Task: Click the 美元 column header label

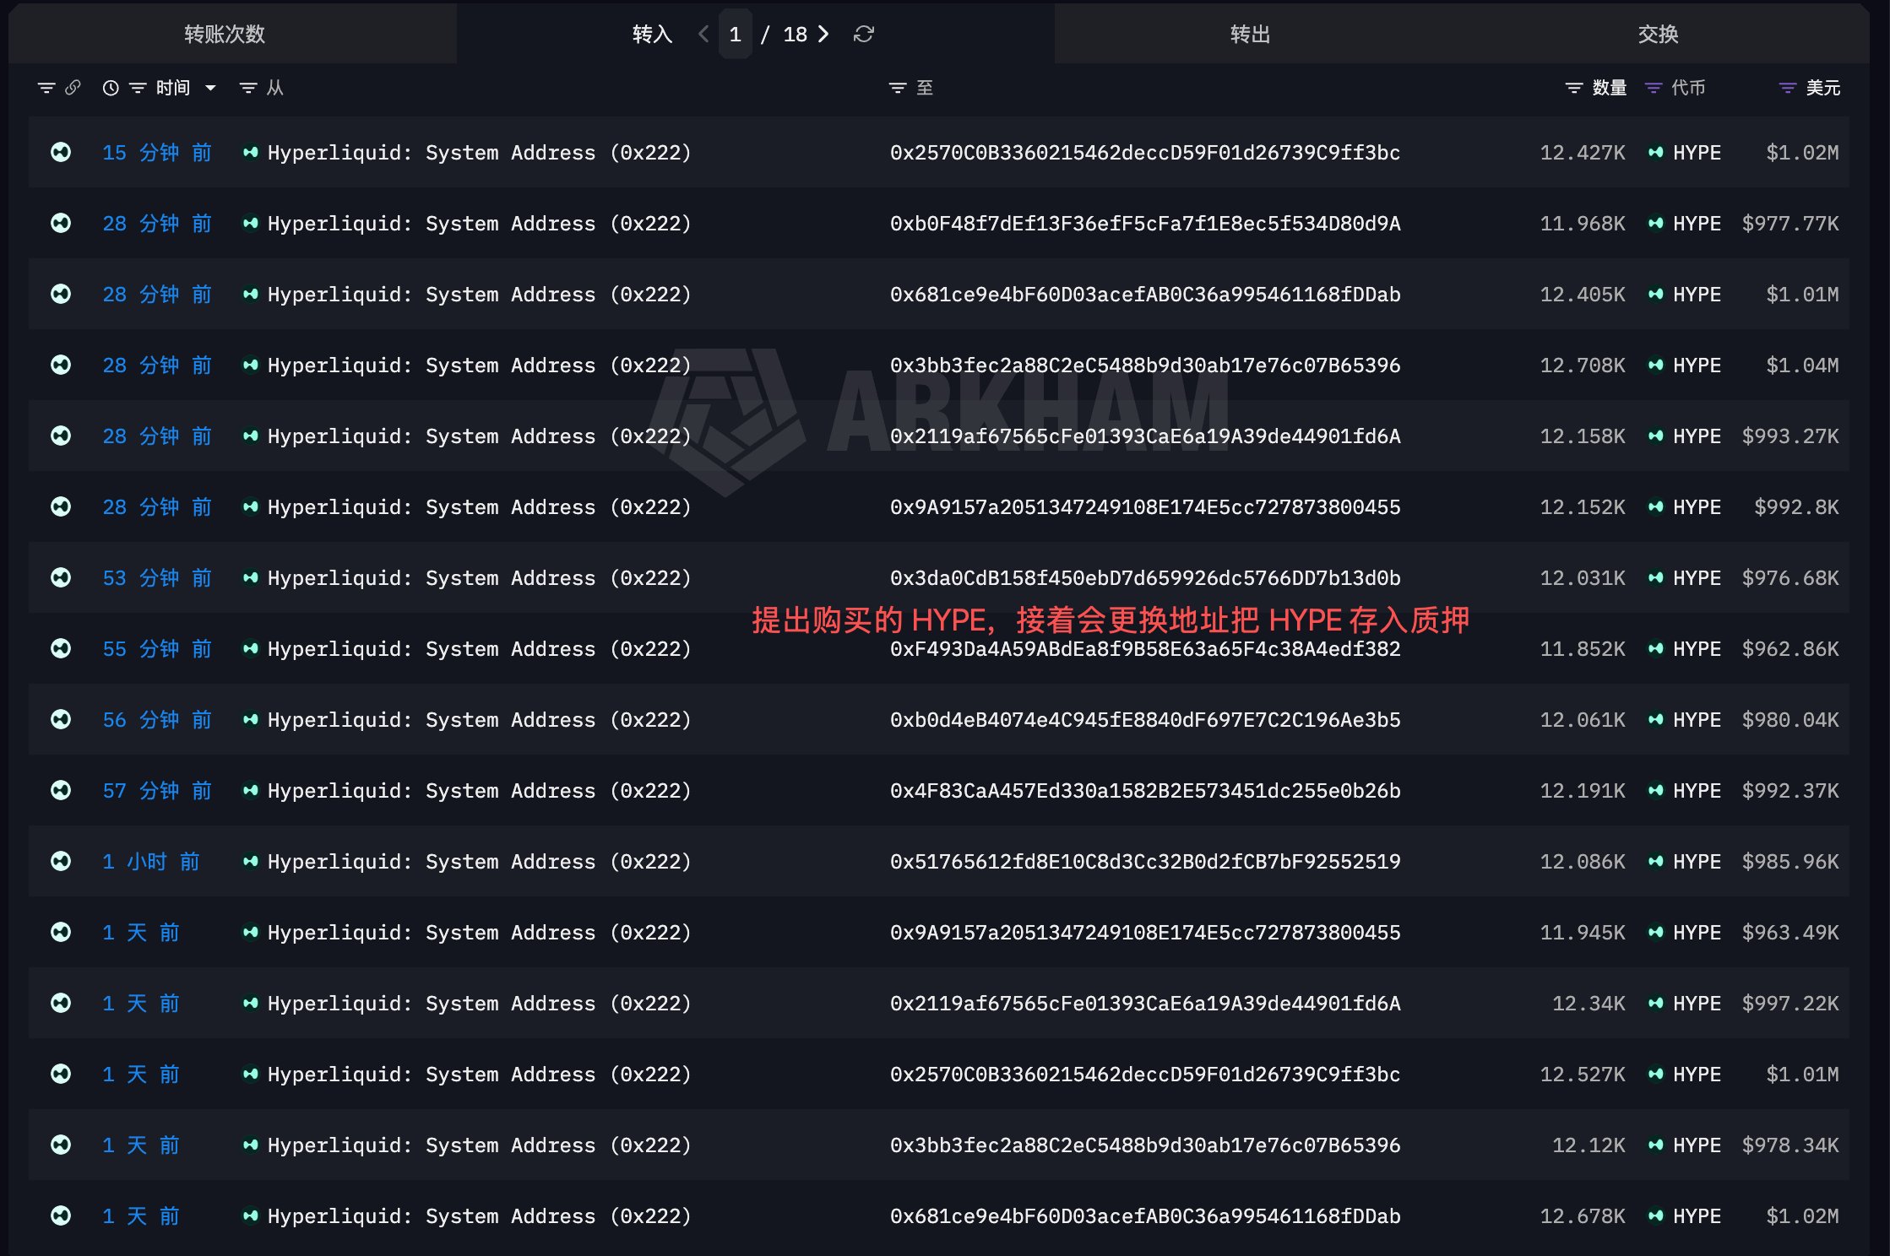Action: [x=1822, y=88]
